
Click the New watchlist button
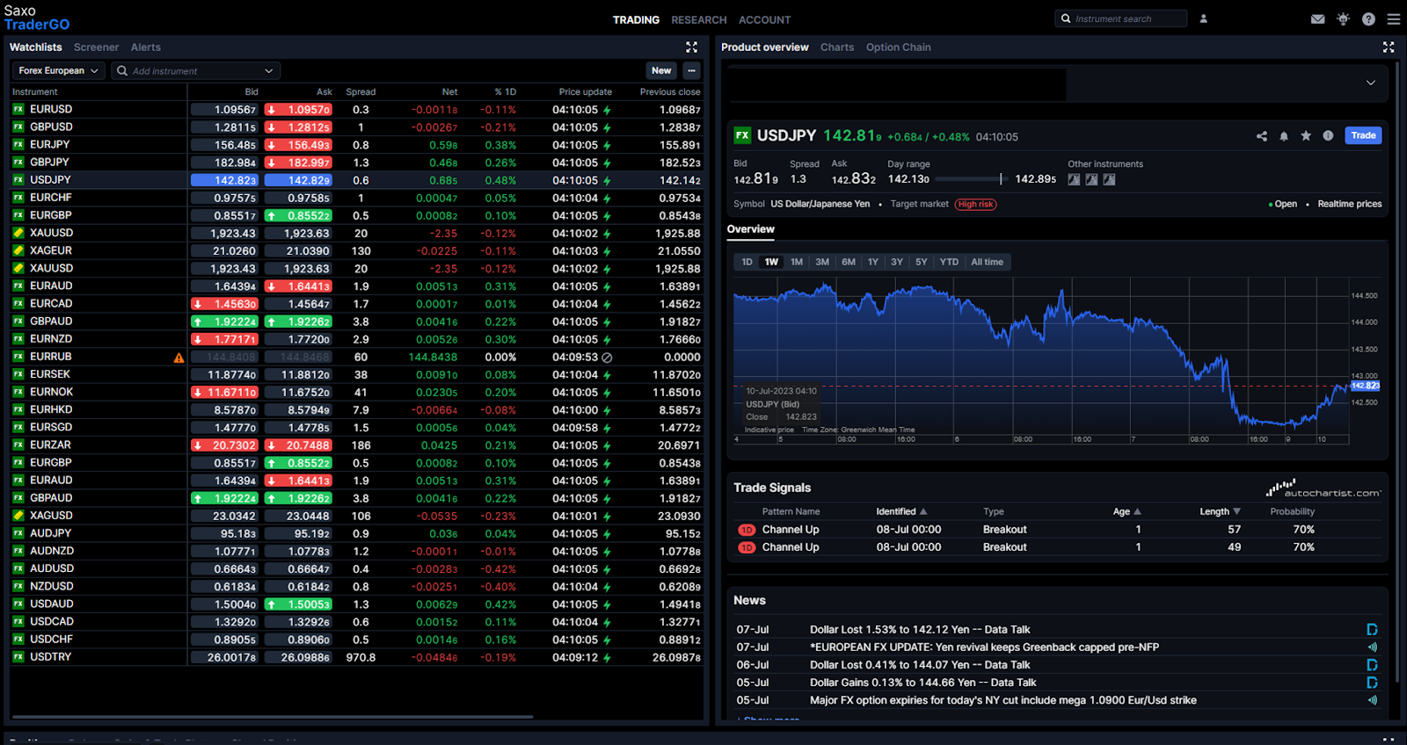661,71
